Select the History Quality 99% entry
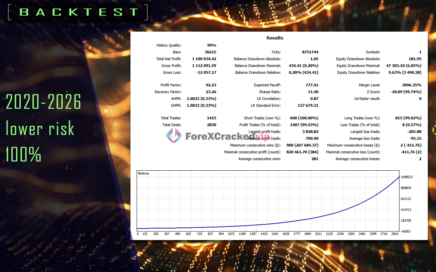Viewport: 436px width, 272px height. (211, 45)
